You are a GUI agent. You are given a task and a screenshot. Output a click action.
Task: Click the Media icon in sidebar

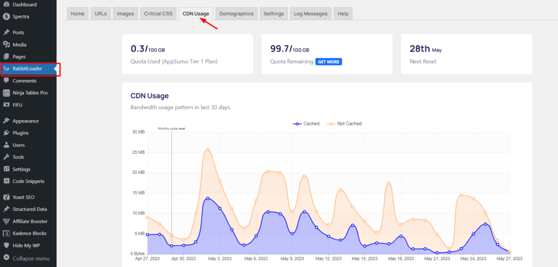pos(6,45)
